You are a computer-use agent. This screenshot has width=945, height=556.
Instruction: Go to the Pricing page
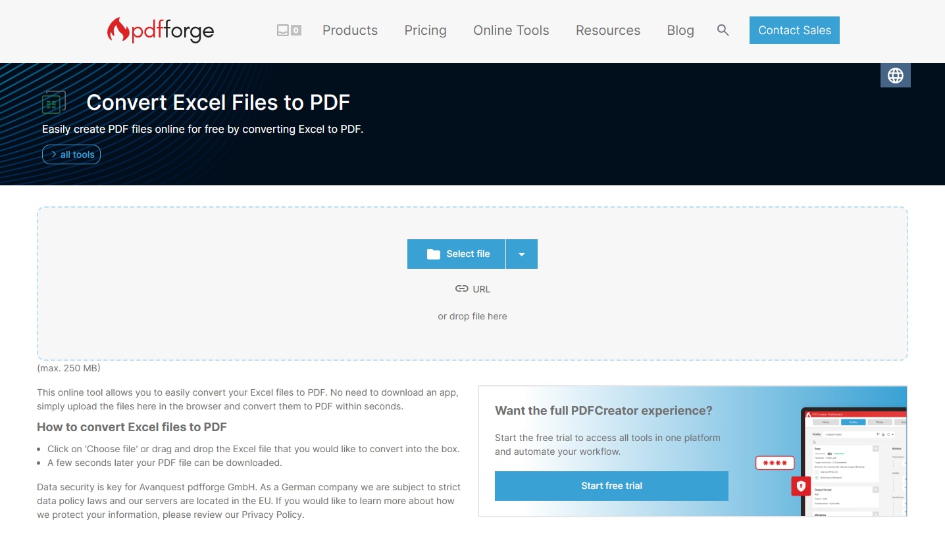coord(425,30)
